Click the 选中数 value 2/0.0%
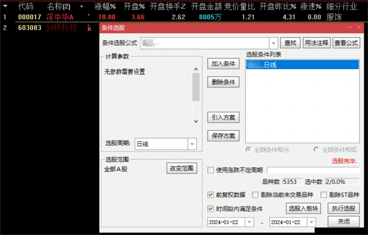The height and width of the screenshot is (235, 368). tap(342, 182)
